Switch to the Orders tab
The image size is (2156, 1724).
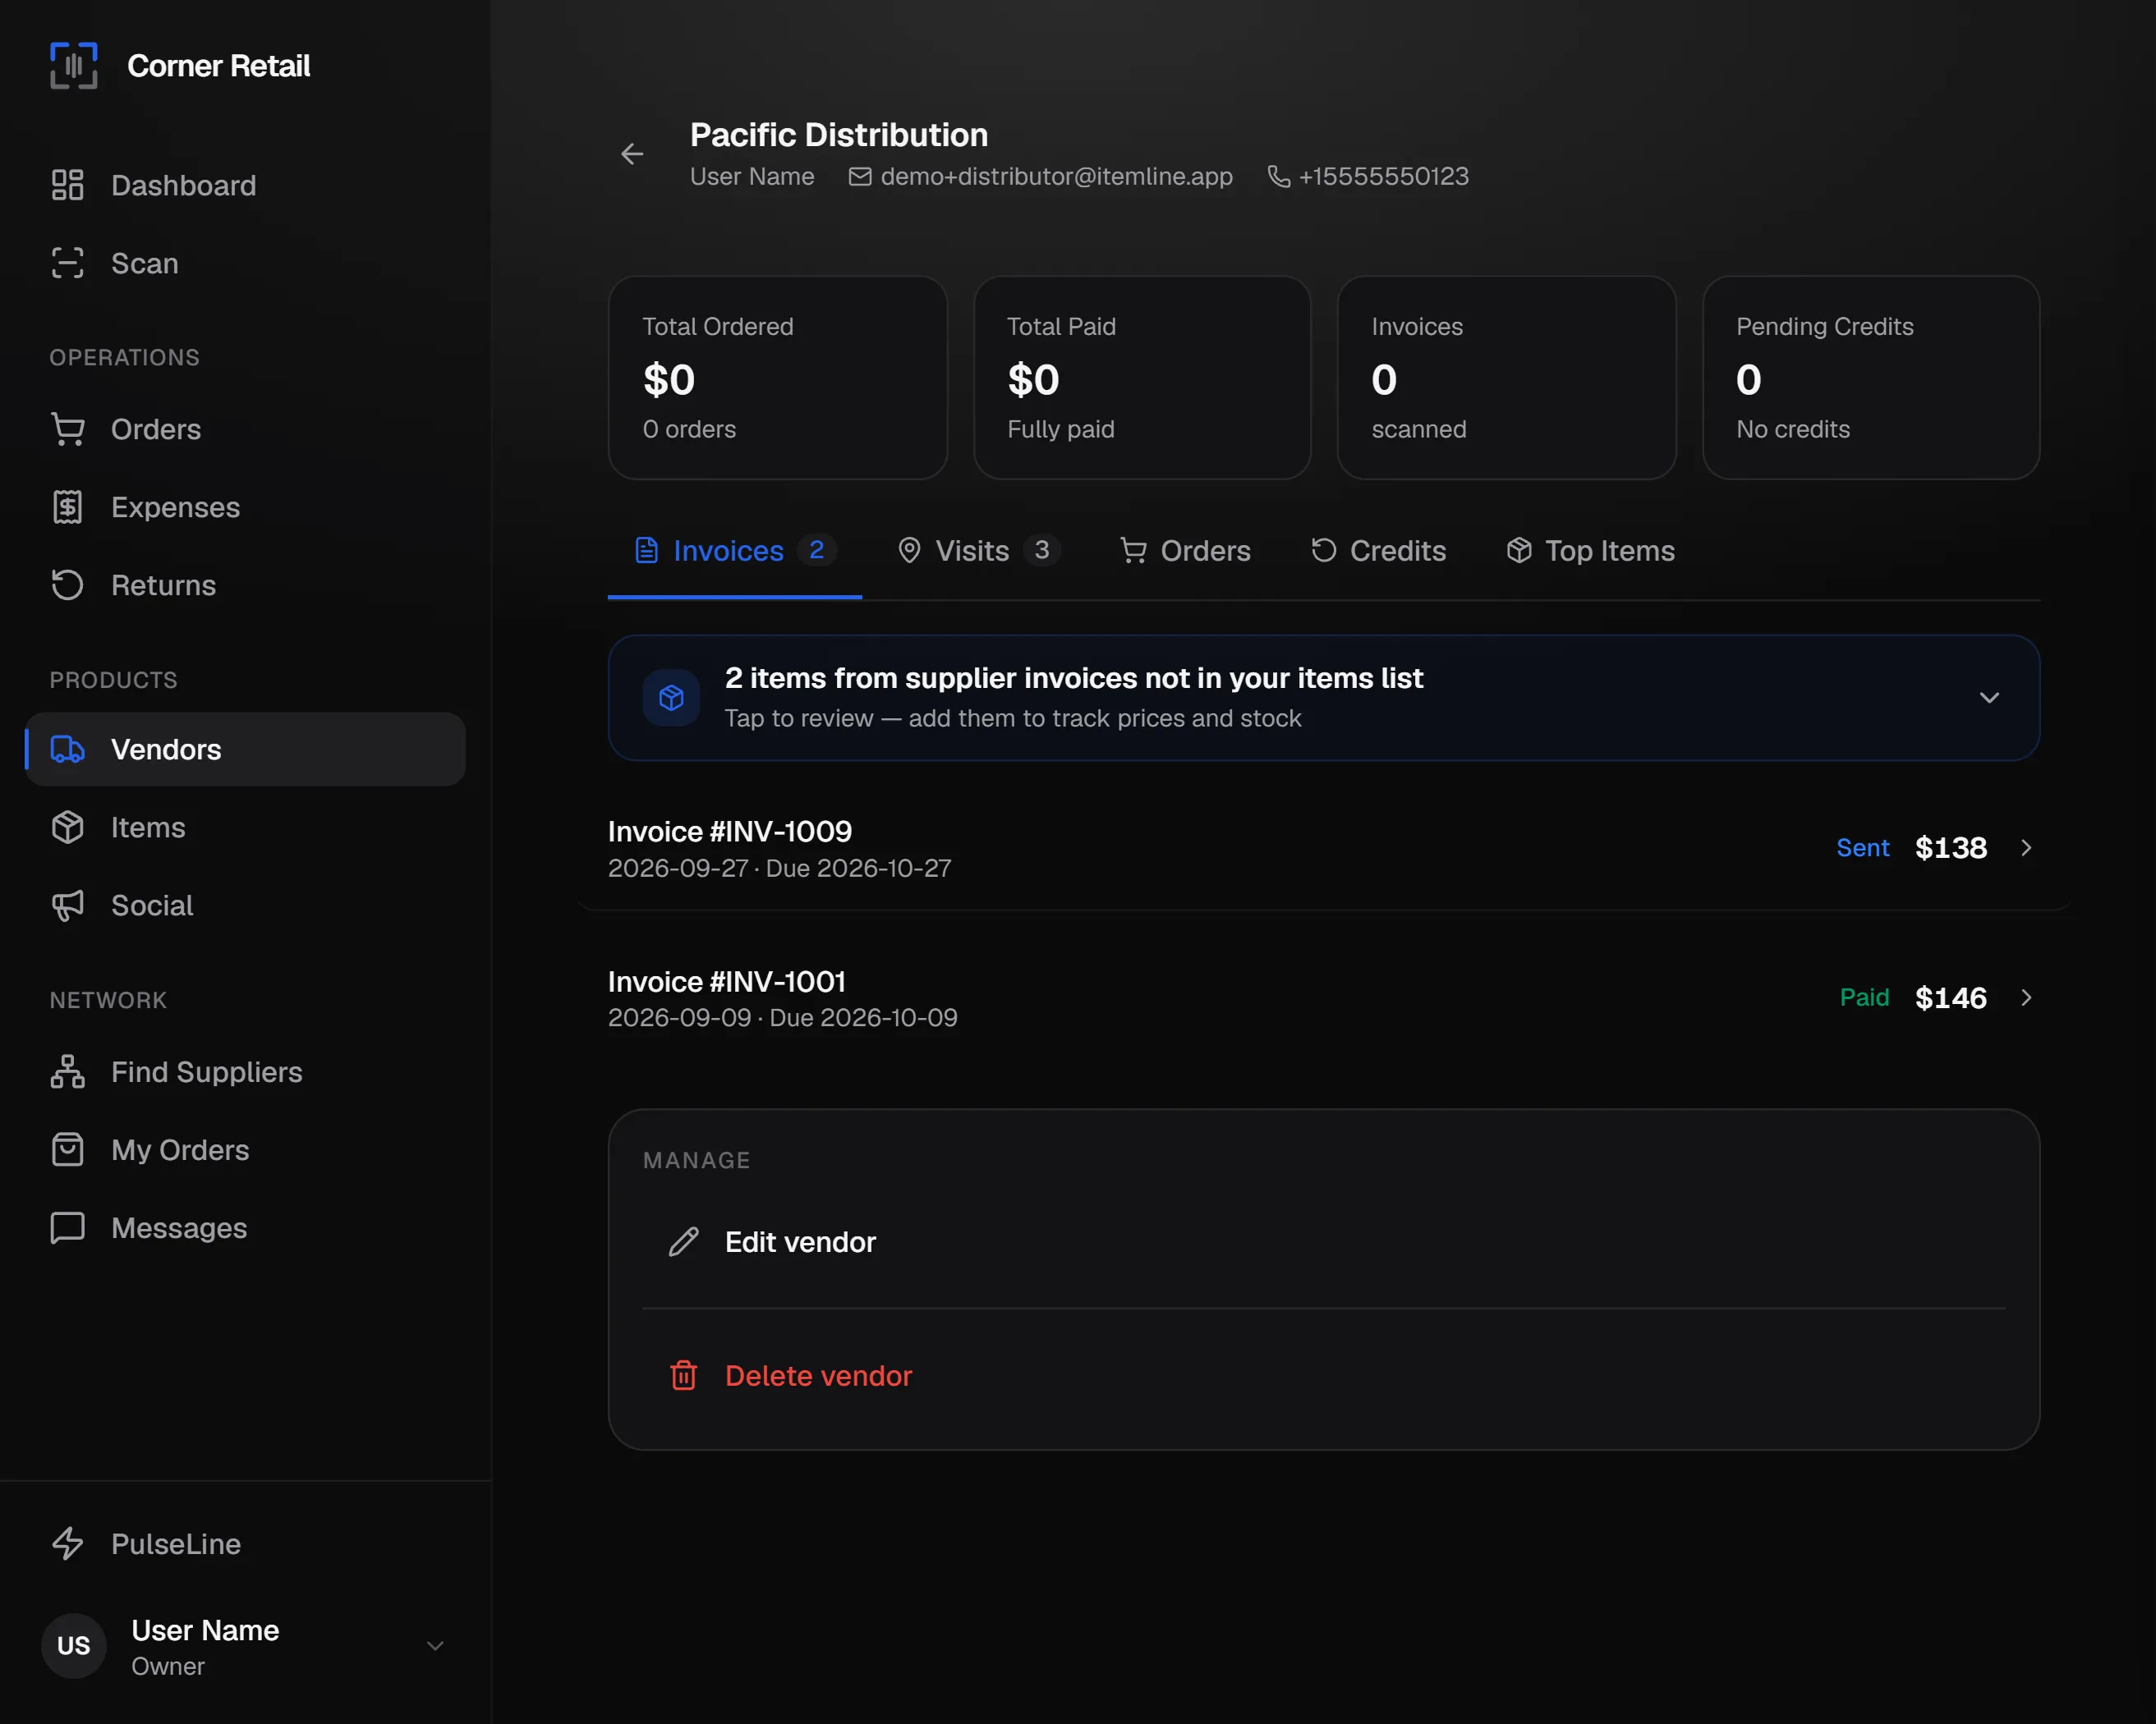coord(1185,551)
